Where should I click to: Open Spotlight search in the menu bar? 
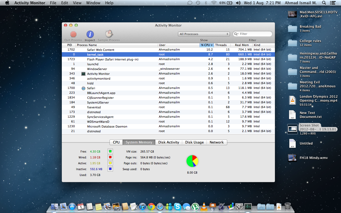(324, 3)
